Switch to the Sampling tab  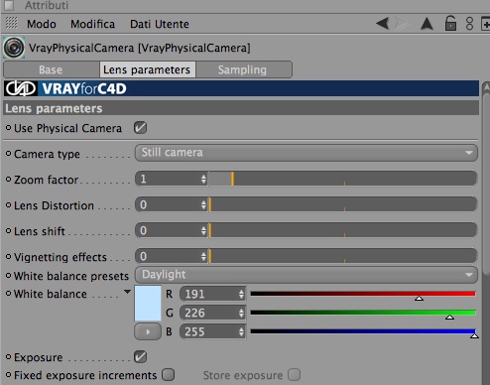(x=243, y=69)
